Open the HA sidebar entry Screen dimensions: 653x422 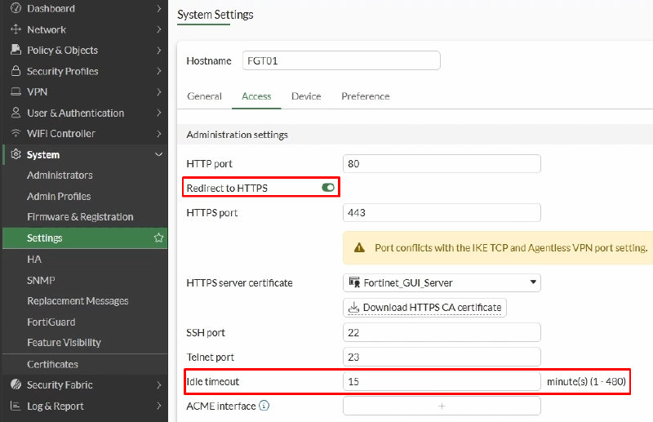pos(34,259)
